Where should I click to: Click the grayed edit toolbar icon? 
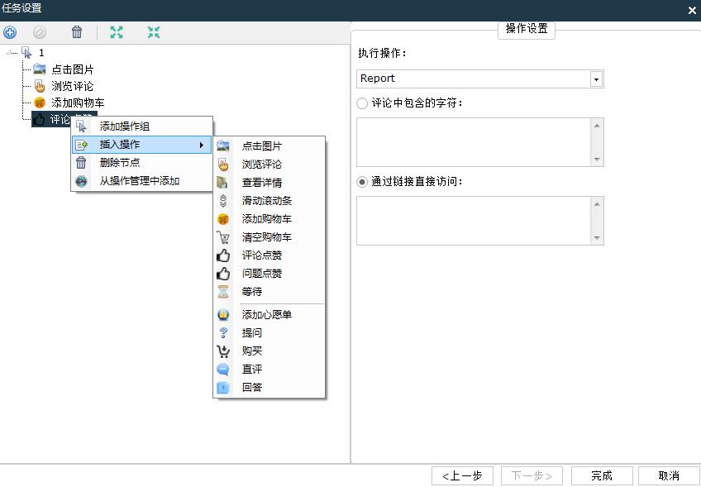(x=40, y=32)
